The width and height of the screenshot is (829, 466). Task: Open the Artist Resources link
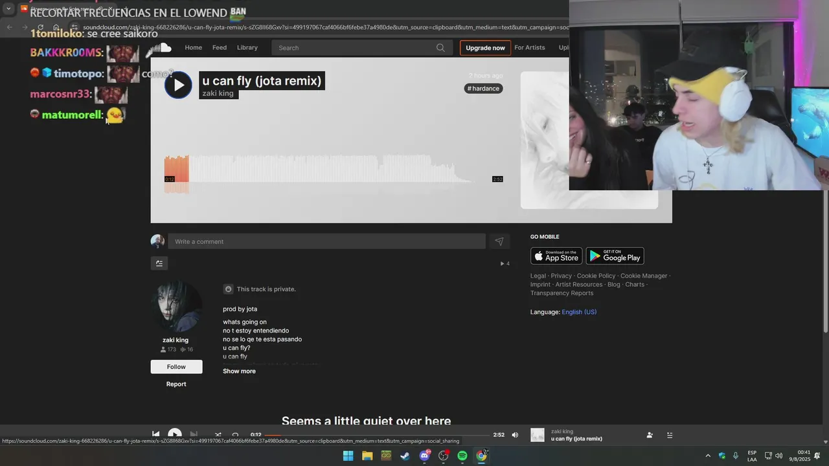click(x=579, y=285)
